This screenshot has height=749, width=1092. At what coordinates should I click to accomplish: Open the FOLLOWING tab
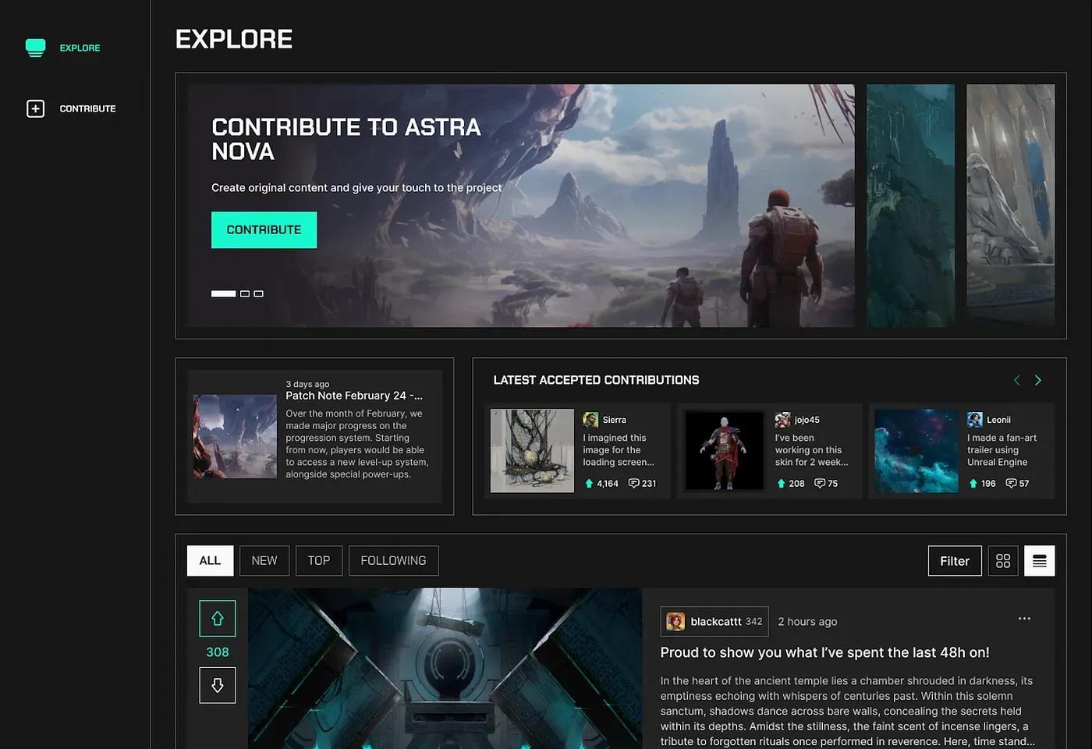(393, 560)
